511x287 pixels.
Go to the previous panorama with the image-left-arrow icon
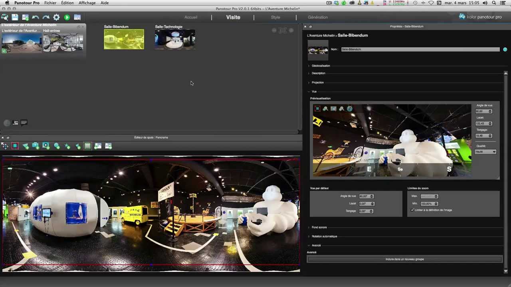pyautogui.click(x=98, y=146)
